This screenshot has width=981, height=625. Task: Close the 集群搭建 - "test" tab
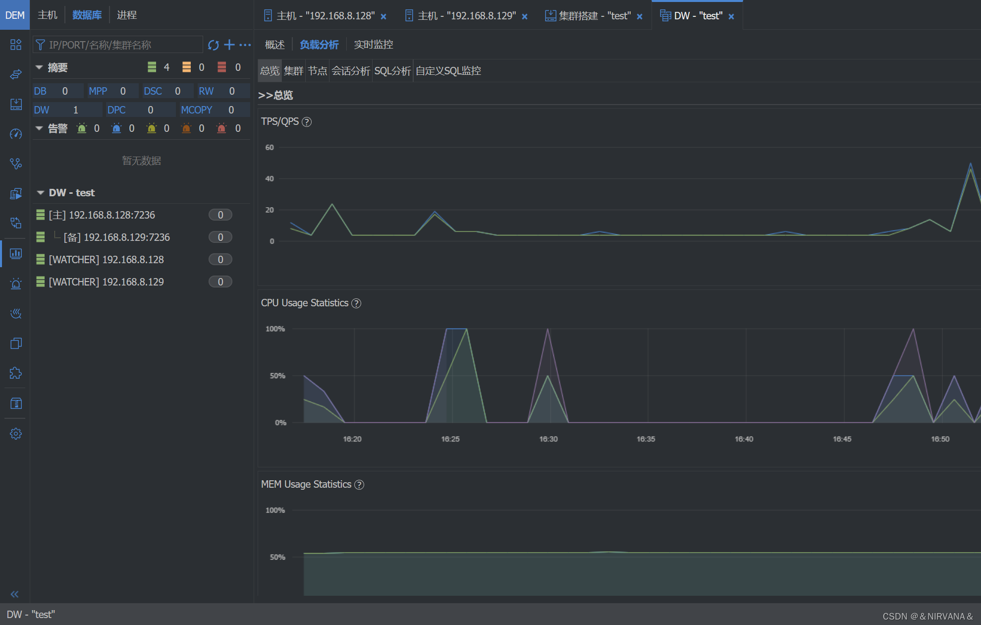[x=640, y=16]
